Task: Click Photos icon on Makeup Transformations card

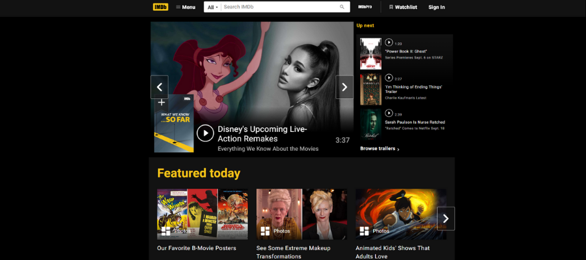Action: [x=265, y=231]
